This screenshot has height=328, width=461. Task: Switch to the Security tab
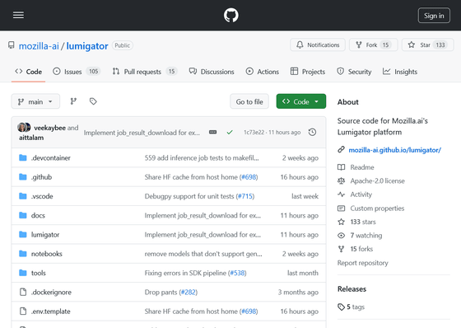(x=354, y=72)
